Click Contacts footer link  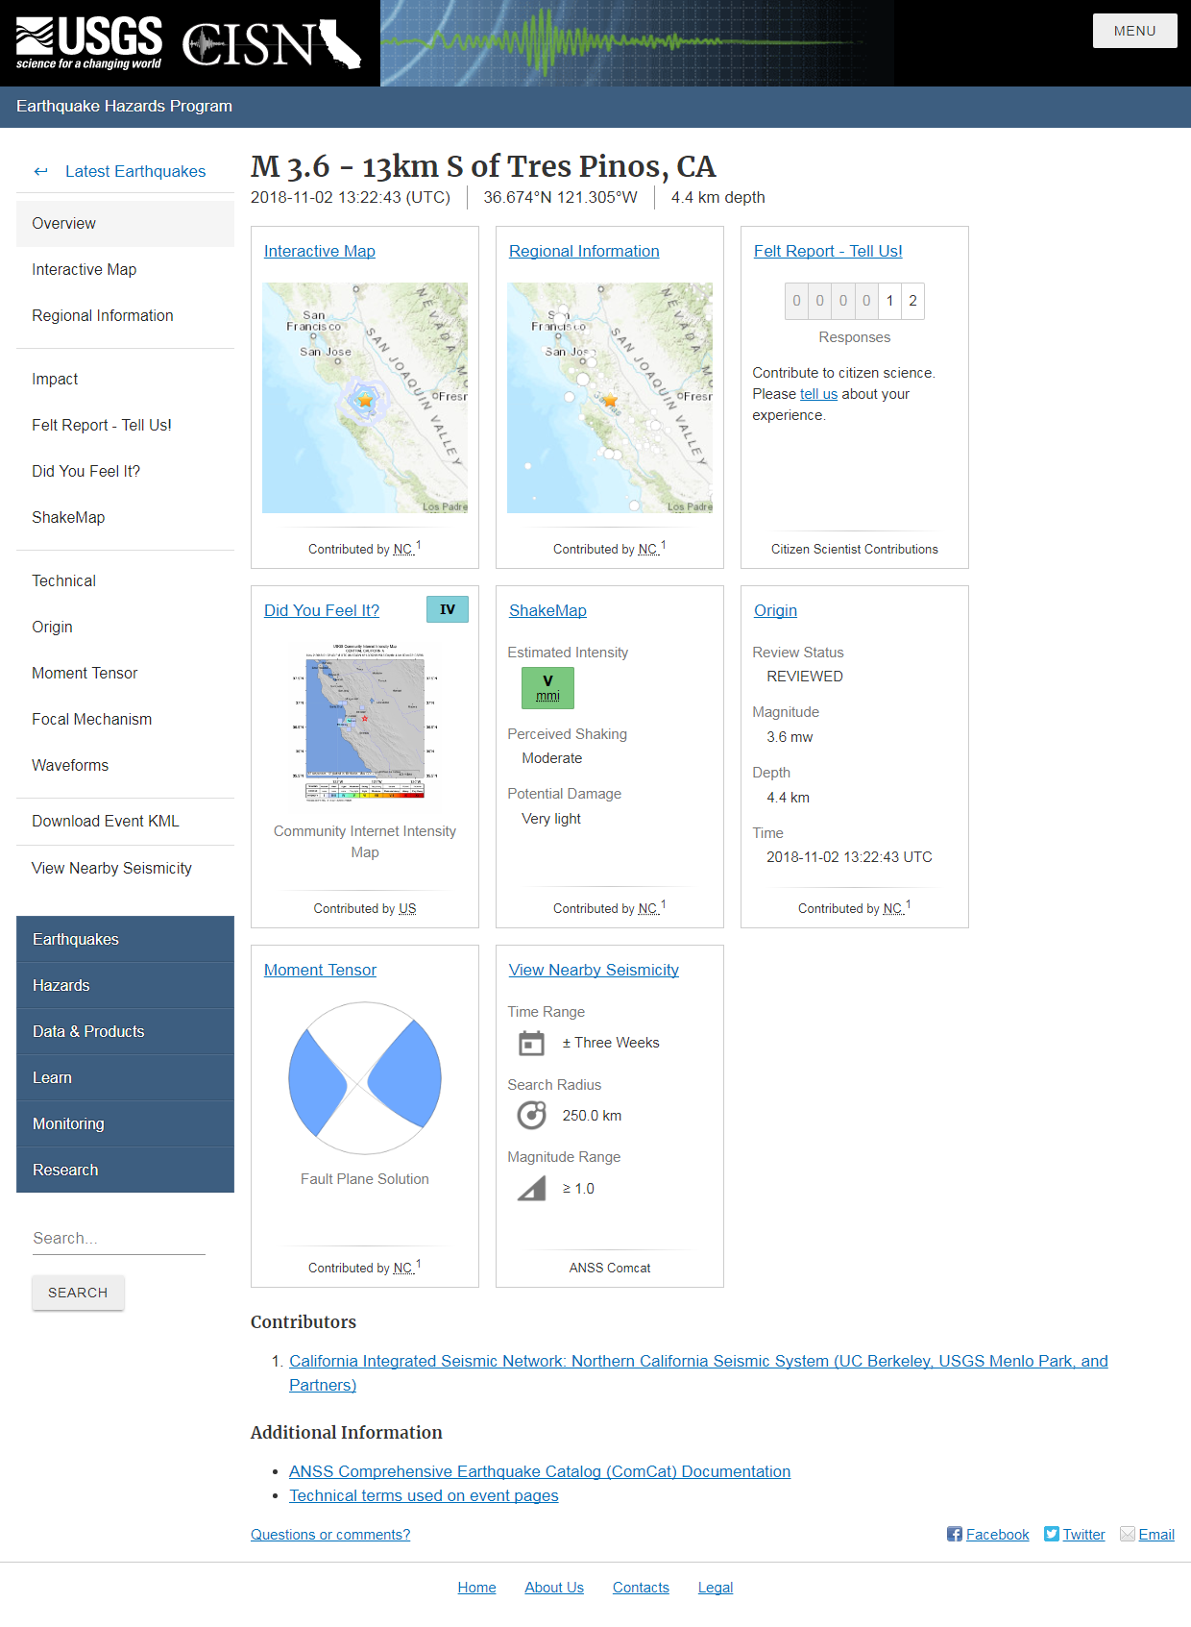(641, 1588)
